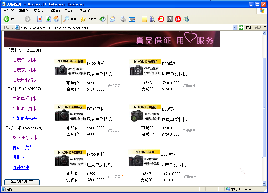Open the 查看(V) menu
268x193 pixels.
(x=39, y=11)
